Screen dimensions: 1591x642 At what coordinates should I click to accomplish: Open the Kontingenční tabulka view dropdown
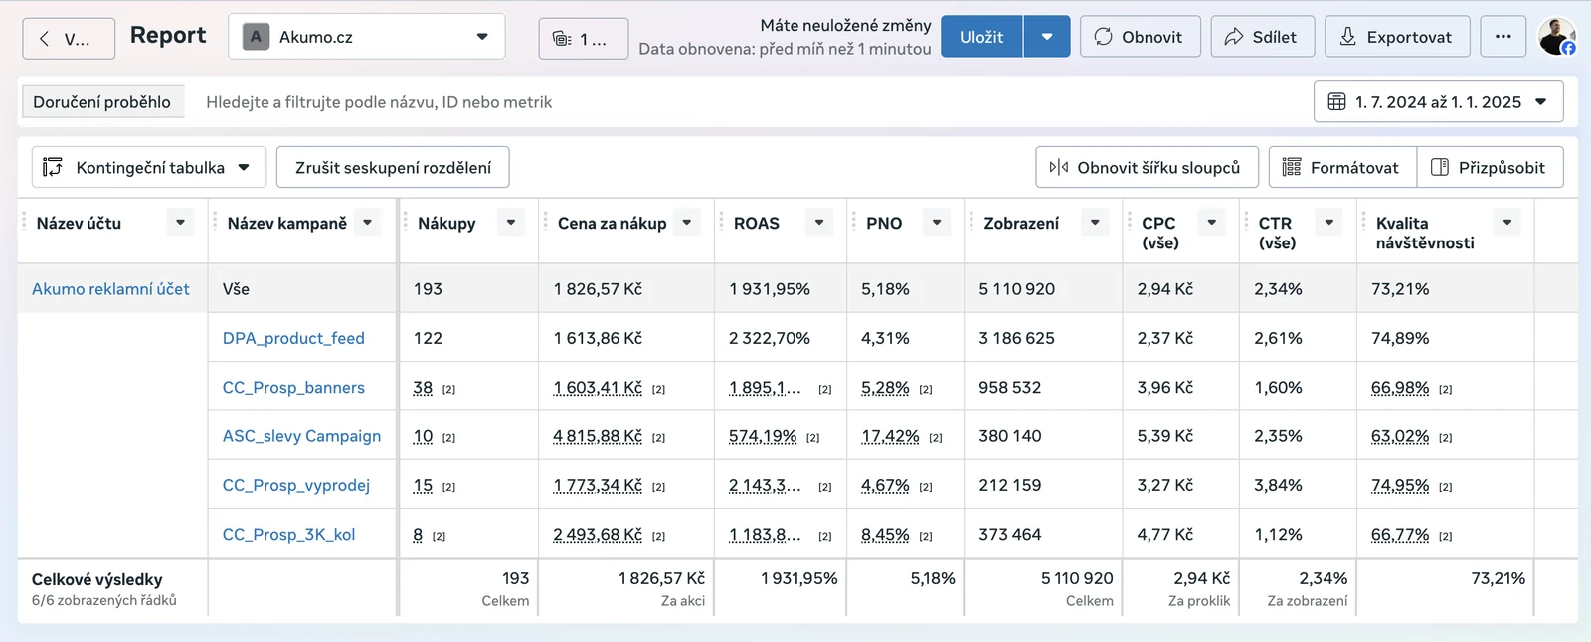coord(149,167)
